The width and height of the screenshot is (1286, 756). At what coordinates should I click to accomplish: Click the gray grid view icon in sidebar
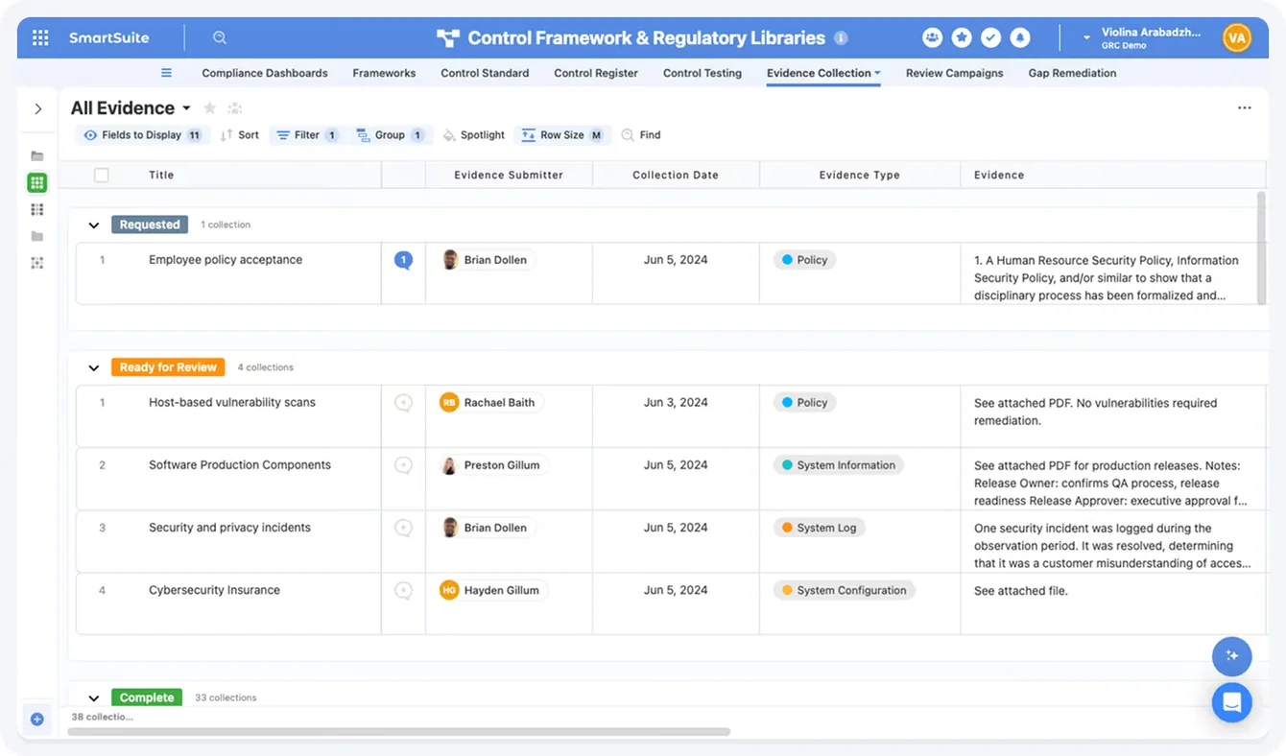(x=37, y=209)
